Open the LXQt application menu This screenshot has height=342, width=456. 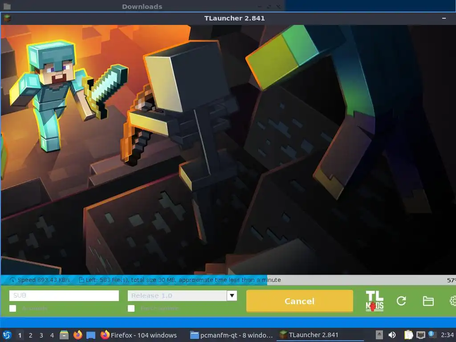7,335
